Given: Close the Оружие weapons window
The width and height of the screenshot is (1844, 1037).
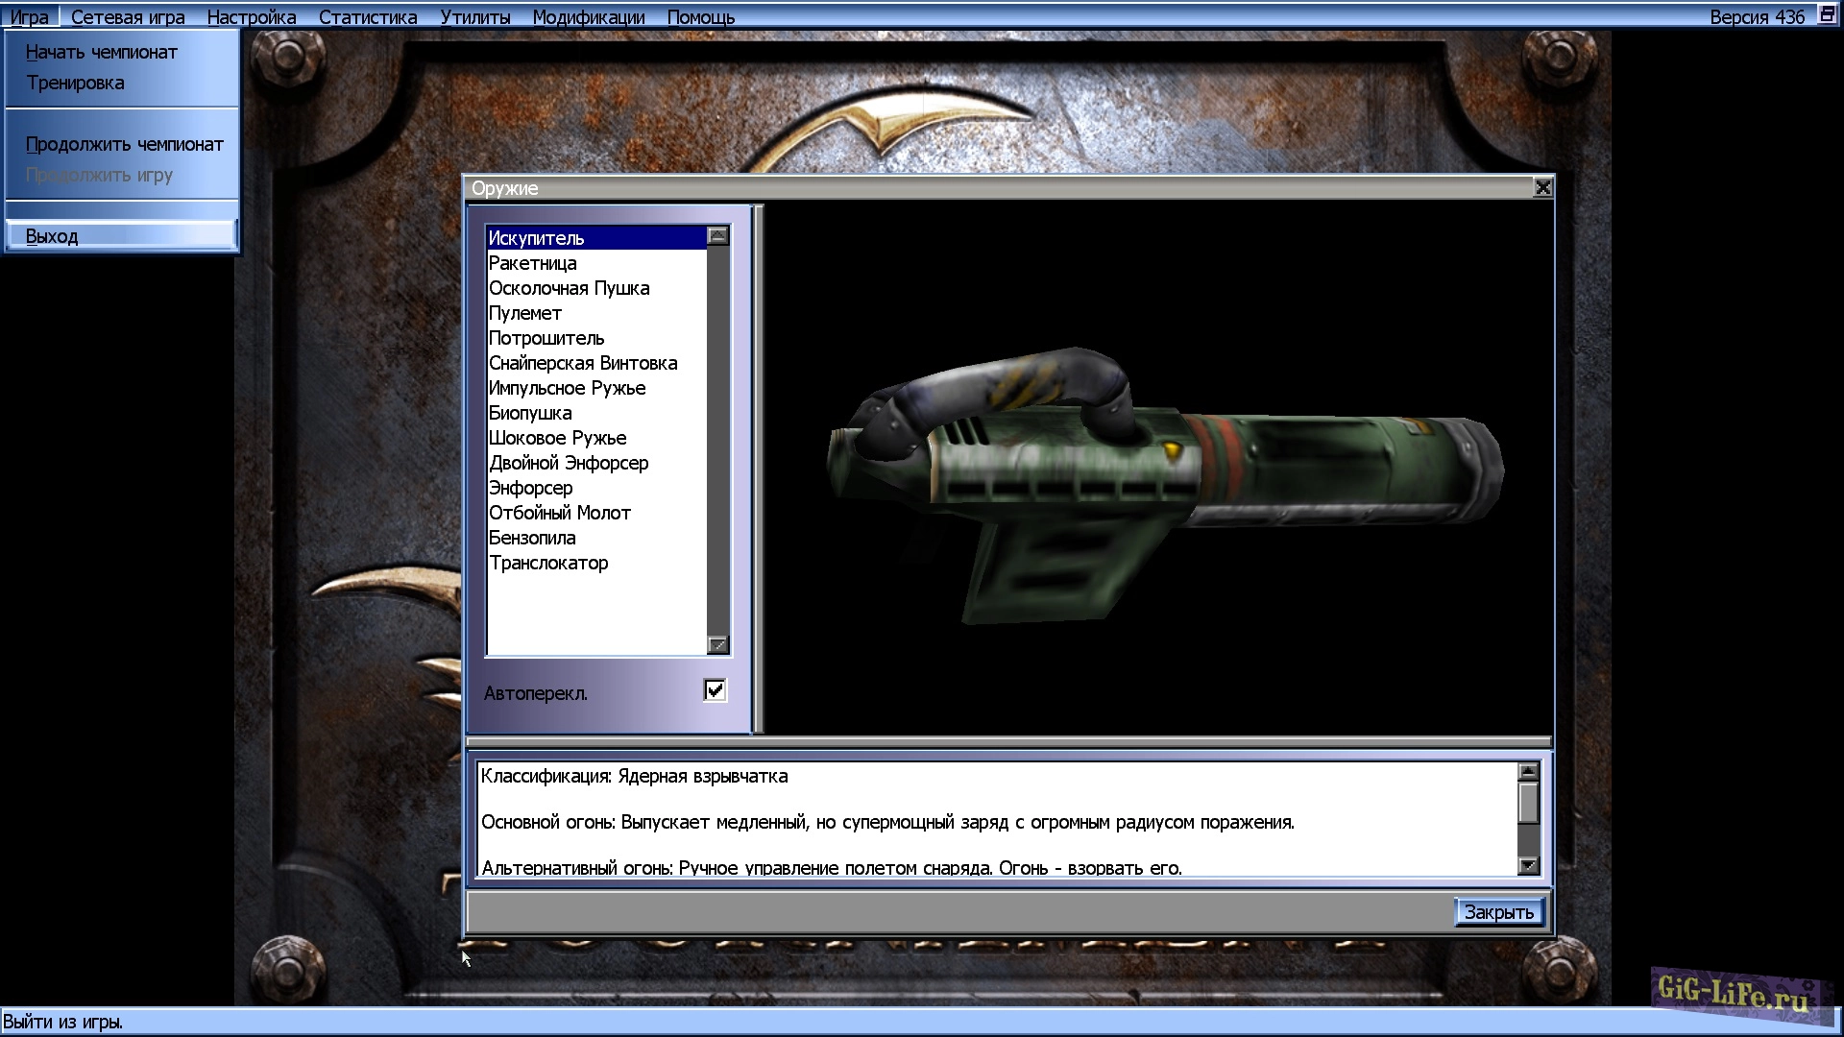Looking at the screenshot, I should coord(1542,187).
